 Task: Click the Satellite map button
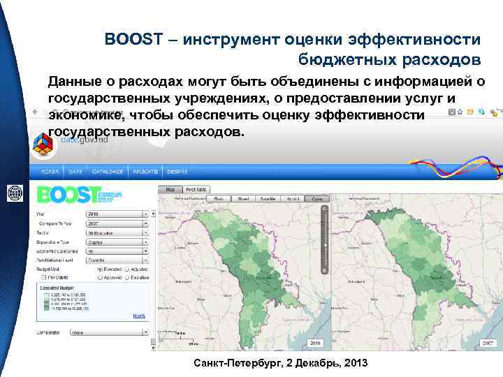(x=268, y=199)
